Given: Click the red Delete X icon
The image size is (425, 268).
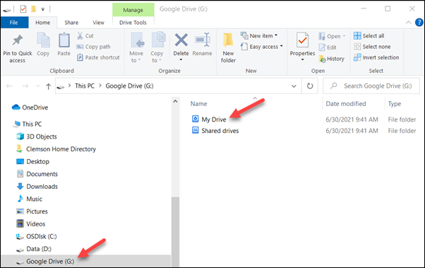Looking at the screenshot, I should click(x=181, y=40).
